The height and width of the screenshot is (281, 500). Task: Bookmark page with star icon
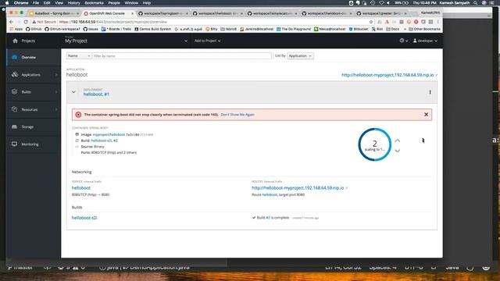371,22
